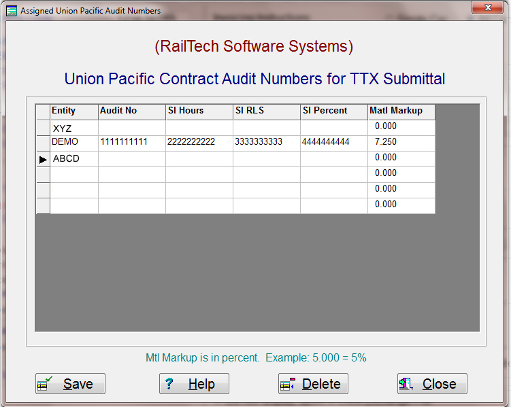Image resolution: width=511 pixels, height=407 pixels.
Task: Click the Matl Markup column header
Action: pos(401,112)
